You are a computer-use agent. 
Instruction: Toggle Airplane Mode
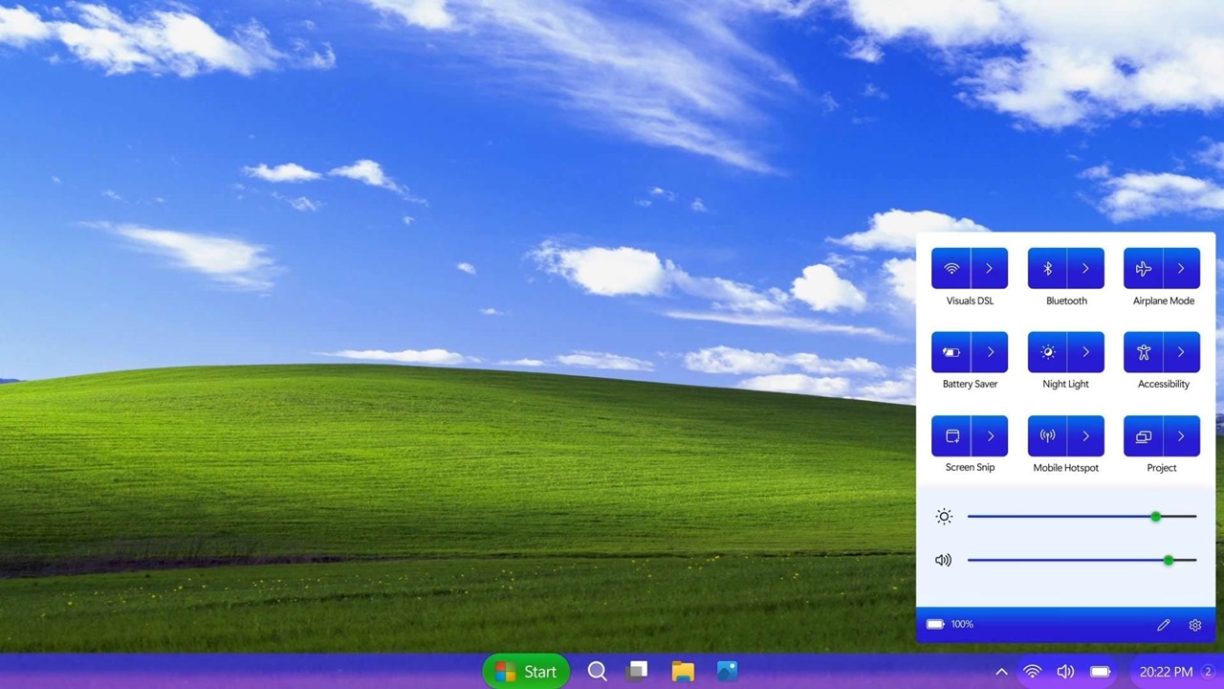point(1143,269)
